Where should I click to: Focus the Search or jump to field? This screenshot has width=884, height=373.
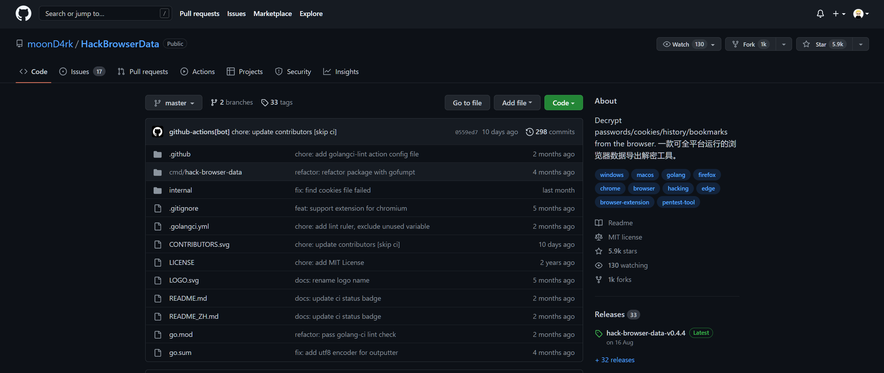(105, 14)
